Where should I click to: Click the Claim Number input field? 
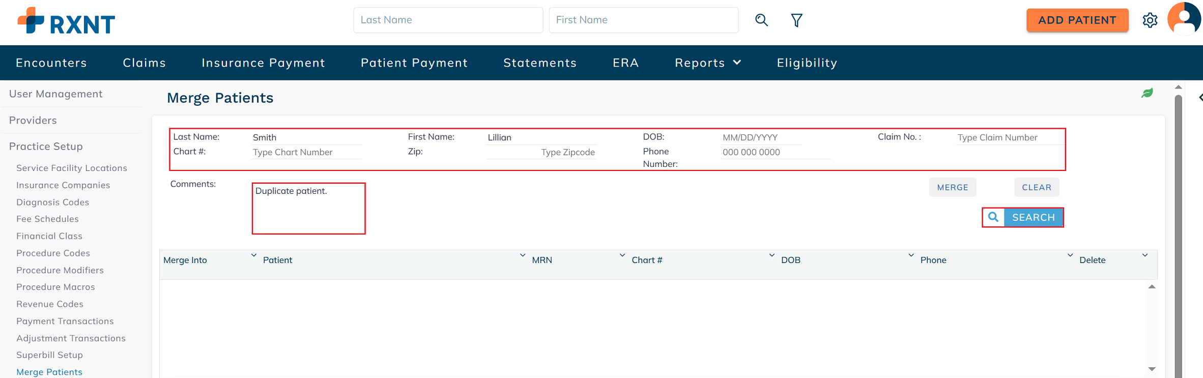1008,137
